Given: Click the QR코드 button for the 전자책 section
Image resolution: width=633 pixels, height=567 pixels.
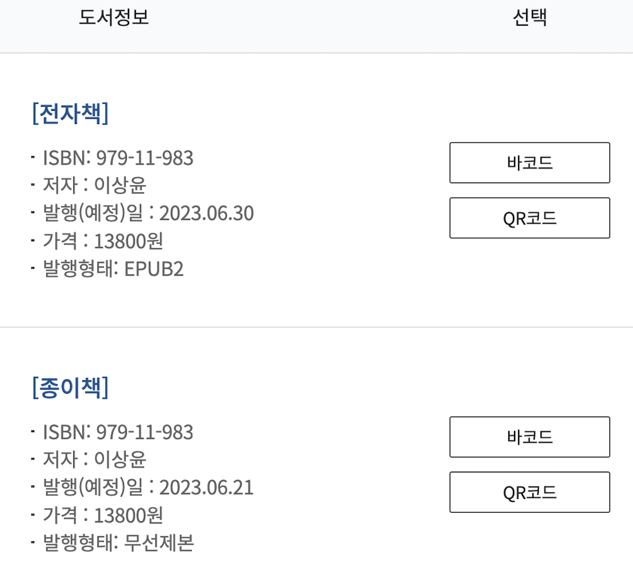Looking at the screenshot, I should click(x=529, y=218).
